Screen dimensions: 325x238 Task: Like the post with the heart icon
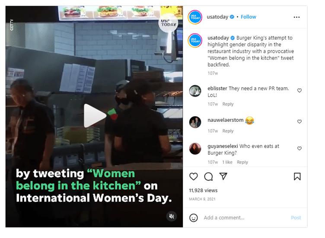193,177
